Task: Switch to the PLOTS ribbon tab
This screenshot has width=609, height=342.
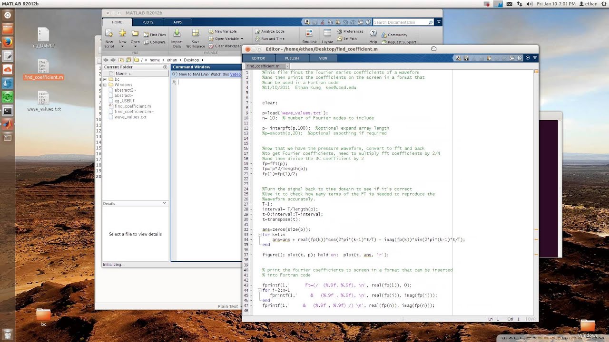Action: pyautogui.click(x=148, y=22)
